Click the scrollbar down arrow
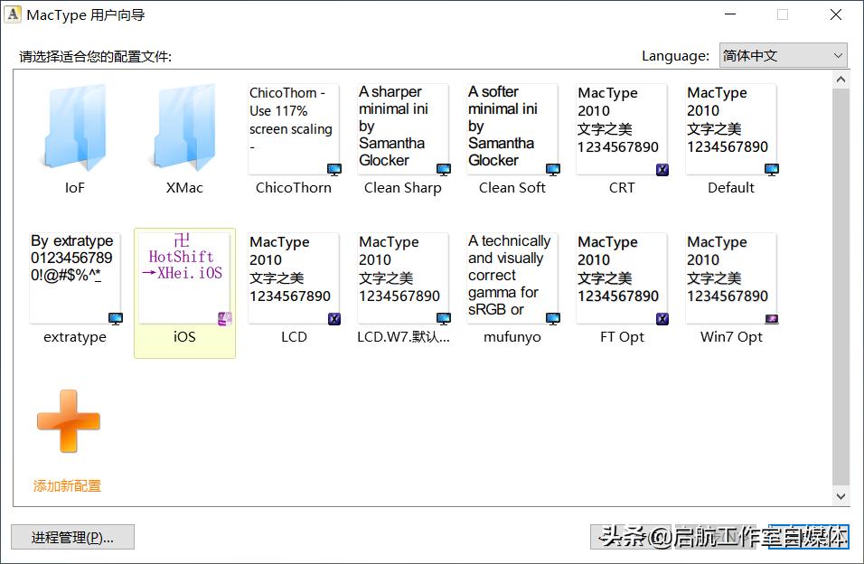 pyautogui.click(x=841, y=495)
